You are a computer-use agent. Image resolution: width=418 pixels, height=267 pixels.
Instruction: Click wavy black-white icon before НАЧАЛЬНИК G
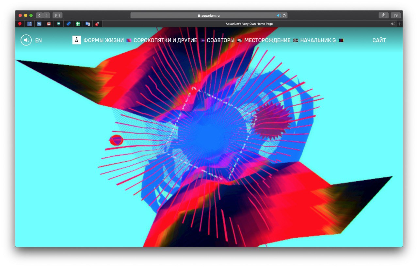point(296,41)
